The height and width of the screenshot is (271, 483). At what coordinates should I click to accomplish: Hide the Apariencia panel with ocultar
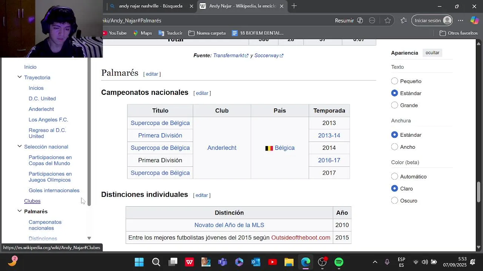(432, 53)
